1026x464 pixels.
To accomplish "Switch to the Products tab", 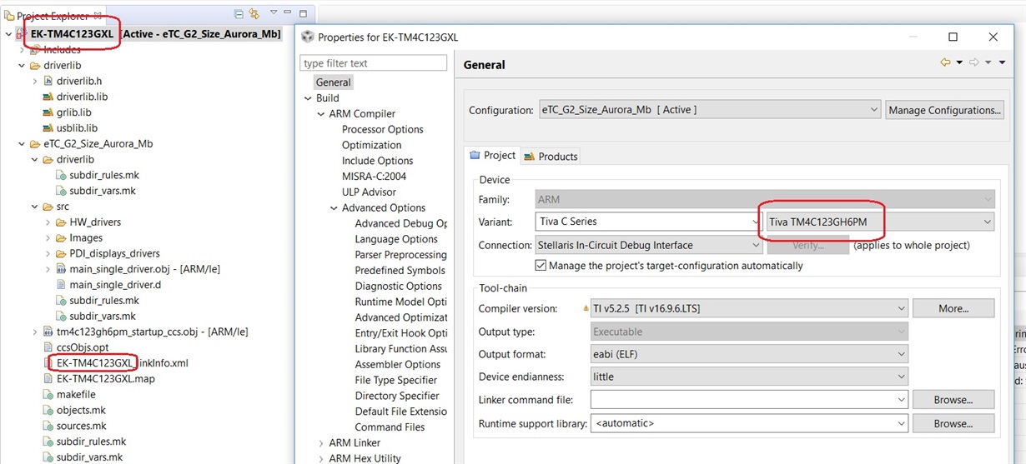I will (551, 157).
